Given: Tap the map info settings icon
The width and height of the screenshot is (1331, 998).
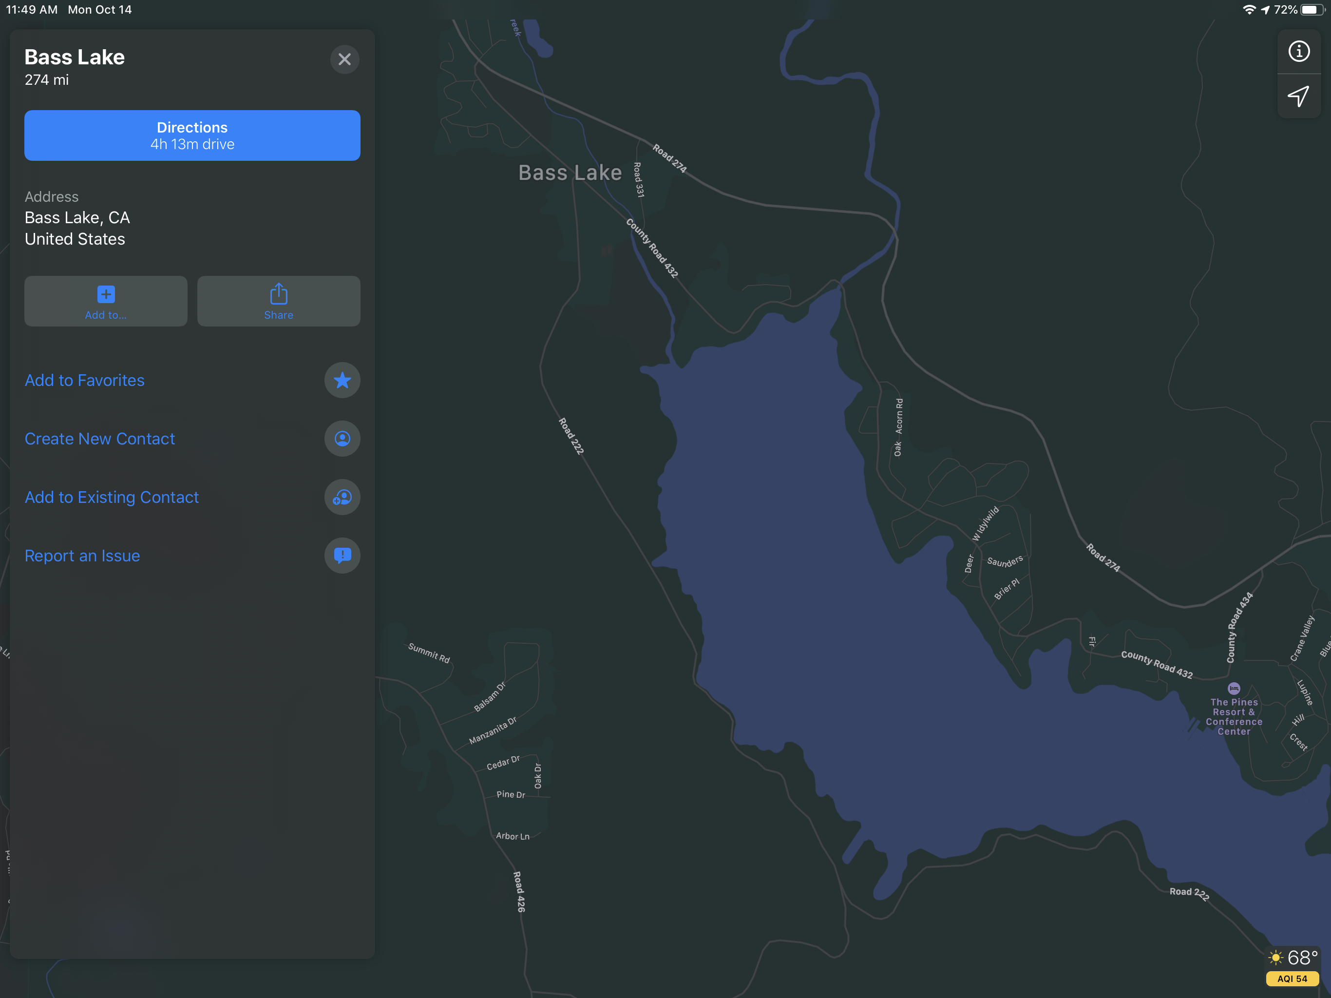Looking at the screenshot, I should click(x=1298, y=51).
